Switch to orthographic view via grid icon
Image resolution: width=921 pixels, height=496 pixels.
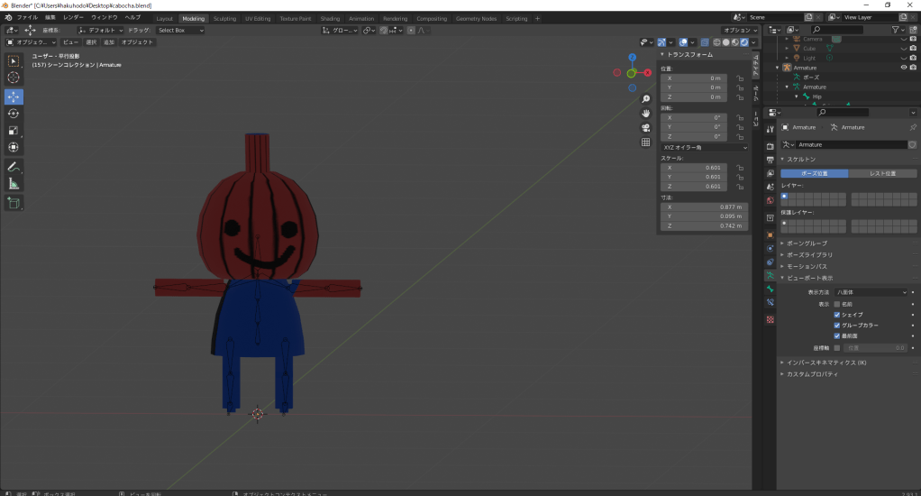(x=646, y=142)
